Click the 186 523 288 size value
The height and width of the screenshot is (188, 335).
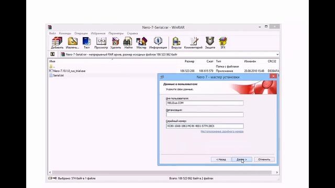coord(187,71)
